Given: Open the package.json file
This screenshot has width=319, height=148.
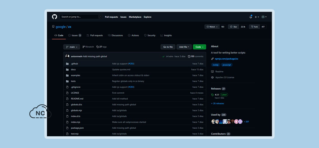Looking at the screenshot, I should tap(77, 128).
